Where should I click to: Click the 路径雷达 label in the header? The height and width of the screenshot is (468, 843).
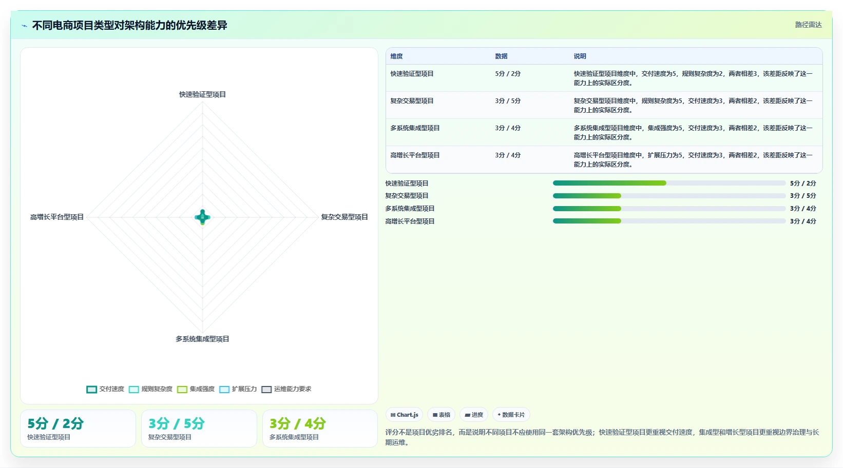tap(808, 25)
